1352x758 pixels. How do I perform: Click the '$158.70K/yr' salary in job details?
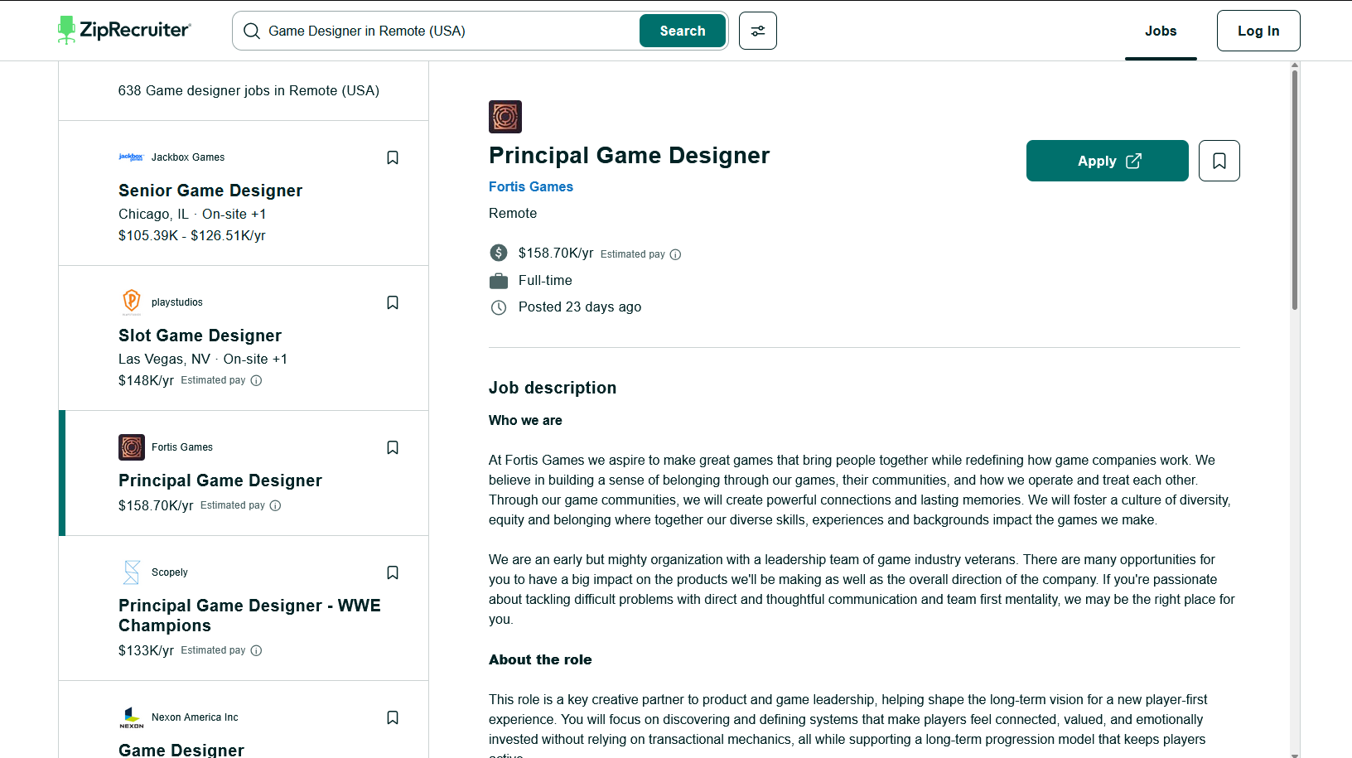tap(556, 253)
